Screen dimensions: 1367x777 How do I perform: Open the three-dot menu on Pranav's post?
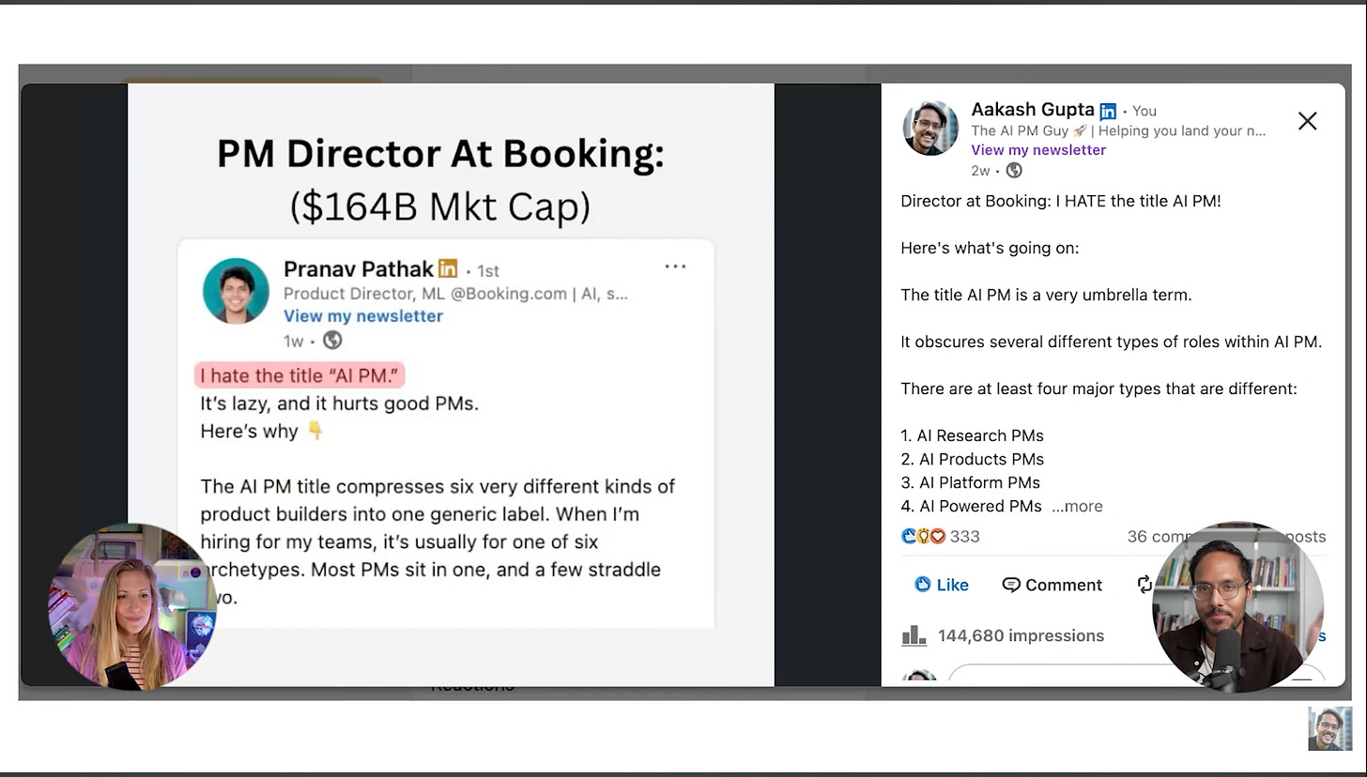(675, 267)
